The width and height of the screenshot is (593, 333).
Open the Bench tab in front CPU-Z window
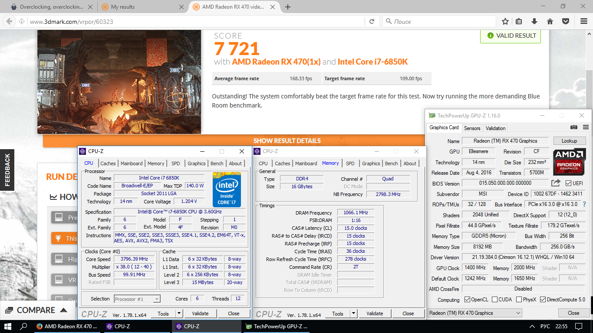[217, 163]
